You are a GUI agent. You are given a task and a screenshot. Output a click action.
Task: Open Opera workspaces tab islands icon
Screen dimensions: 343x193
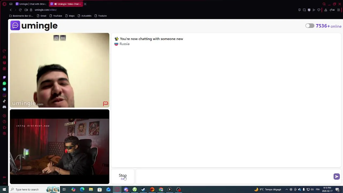click(11, 4)
